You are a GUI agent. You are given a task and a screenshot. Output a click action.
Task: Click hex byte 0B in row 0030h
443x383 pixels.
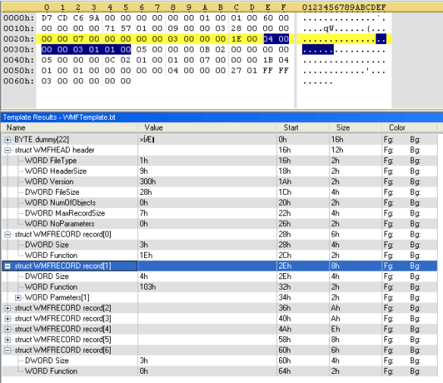205,50
